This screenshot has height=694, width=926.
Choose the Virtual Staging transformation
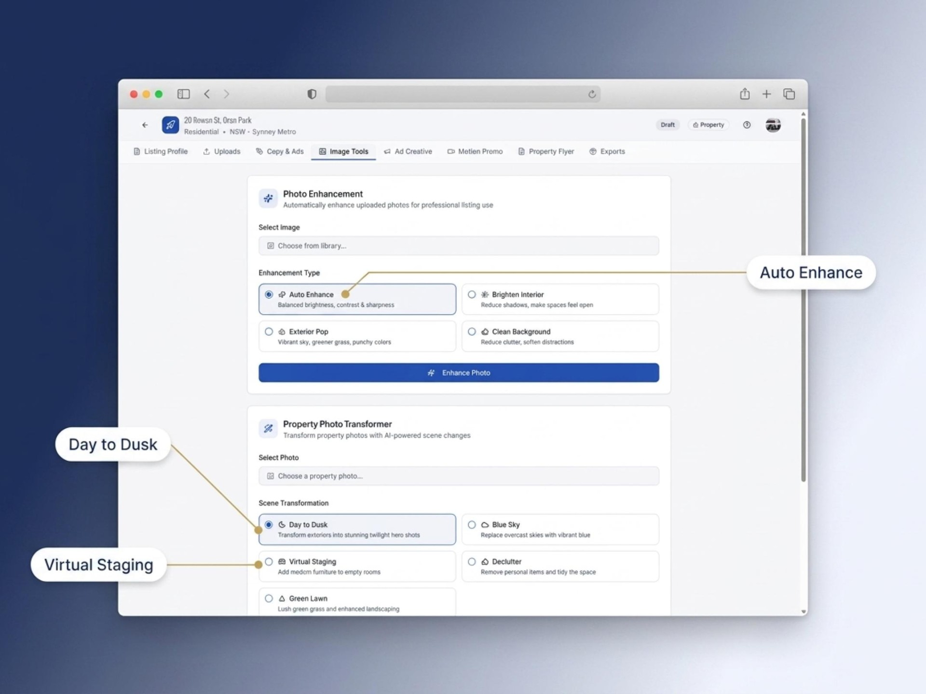coord(357,566)
